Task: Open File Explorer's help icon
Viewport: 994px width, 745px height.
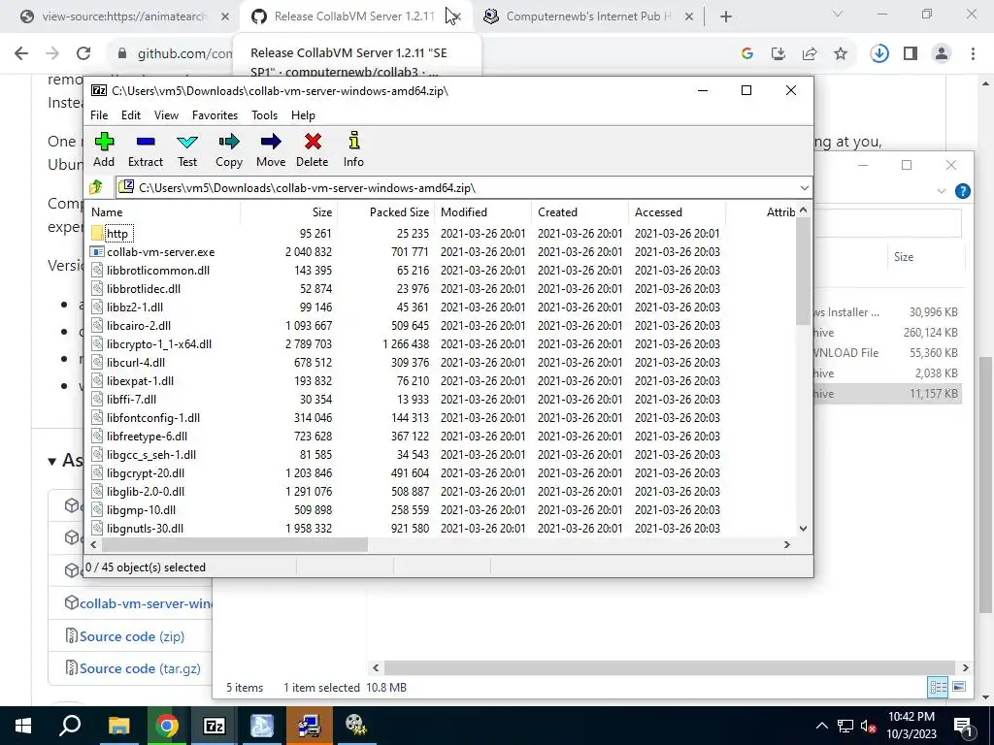Action: coord(962,191)
